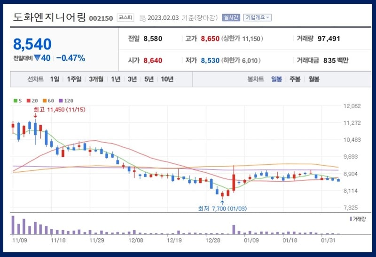This screenshot has width=376, height=257.
Task: Click the 도화엔지니어링 stock name
Action: [49, 17]
